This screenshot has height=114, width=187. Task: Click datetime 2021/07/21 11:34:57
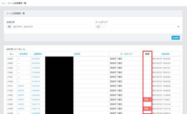point(161,100)
